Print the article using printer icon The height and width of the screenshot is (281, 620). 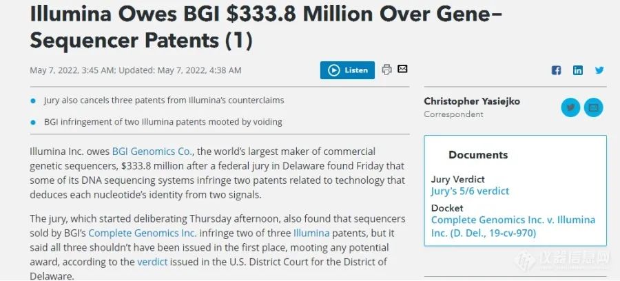(386, 70)
